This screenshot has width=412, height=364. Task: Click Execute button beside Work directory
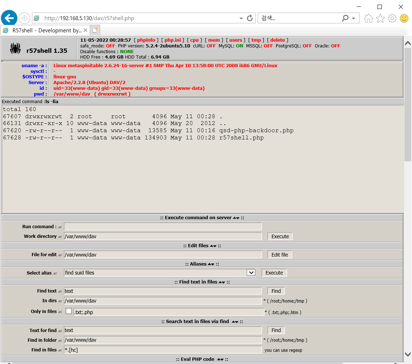pyautogui.click(x=280, y=236)
